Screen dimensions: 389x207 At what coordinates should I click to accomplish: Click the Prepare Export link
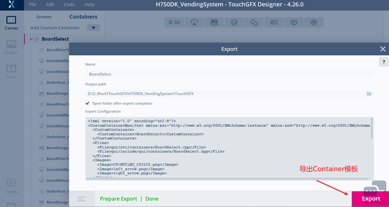click(x=119, y=199)
